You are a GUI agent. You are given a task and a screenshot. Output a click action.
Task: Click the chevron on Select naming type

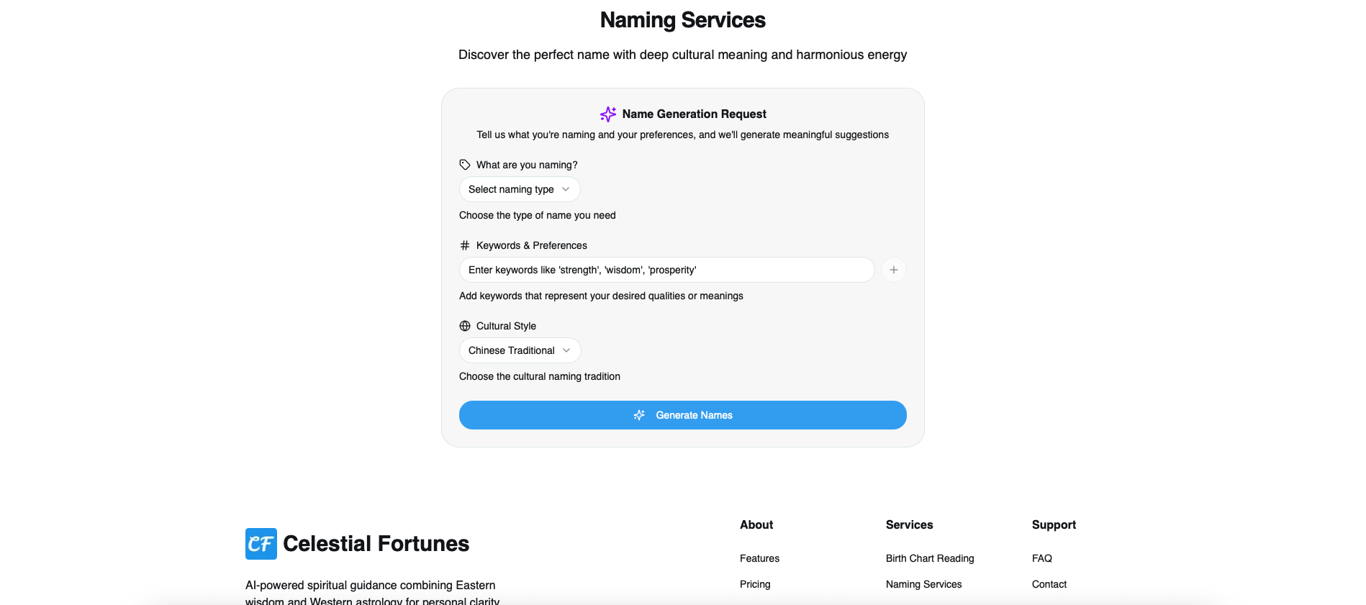click(566, 189)
